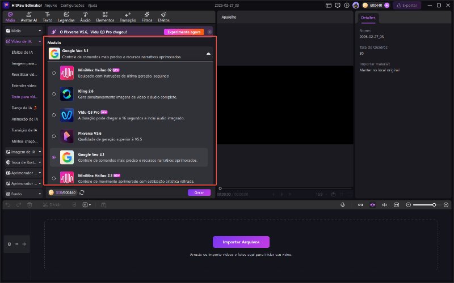This screenshot has width=454, height=283.
Task: Click the undo arrow in timeline toolbar
Action: 8,205
